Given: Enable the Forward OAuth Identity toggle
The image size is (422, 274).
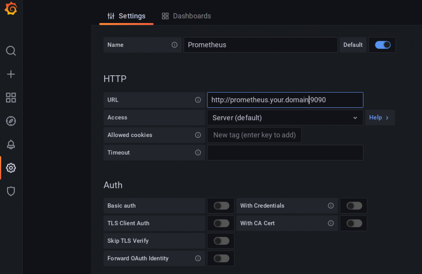Looking at the screenshot, I should point(221,258).
